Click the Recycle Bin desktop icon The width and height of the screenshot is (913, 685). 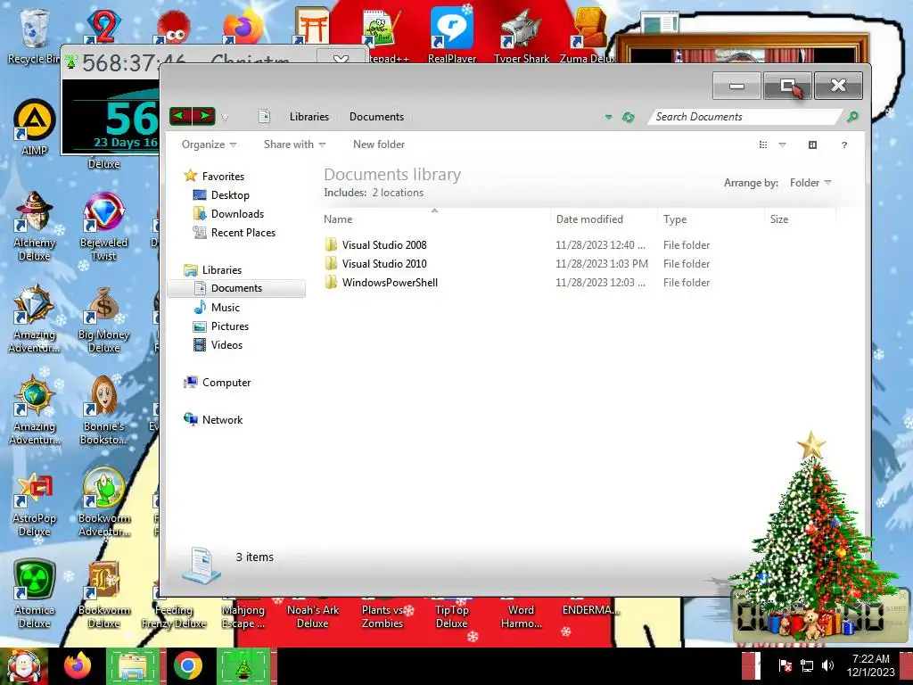coord(33,36)
